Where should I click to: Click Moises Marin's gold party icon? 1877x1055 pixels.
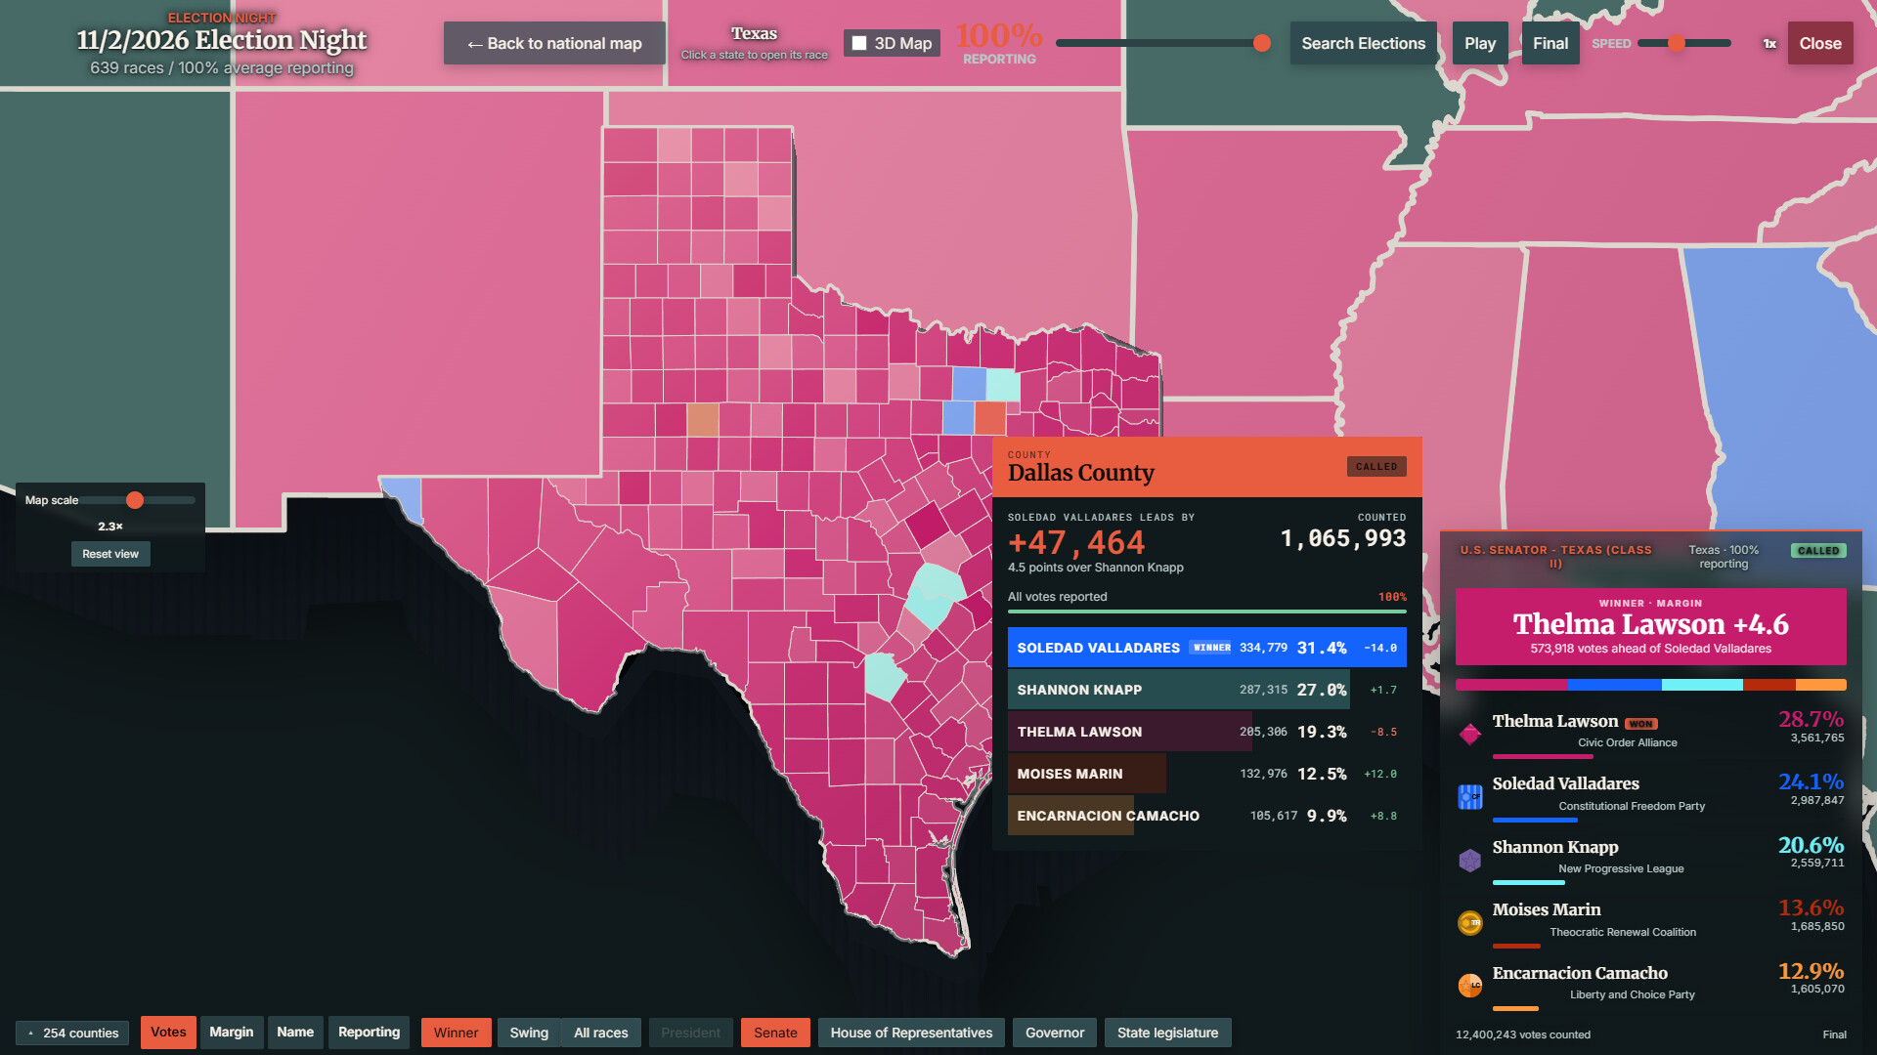1469,923
